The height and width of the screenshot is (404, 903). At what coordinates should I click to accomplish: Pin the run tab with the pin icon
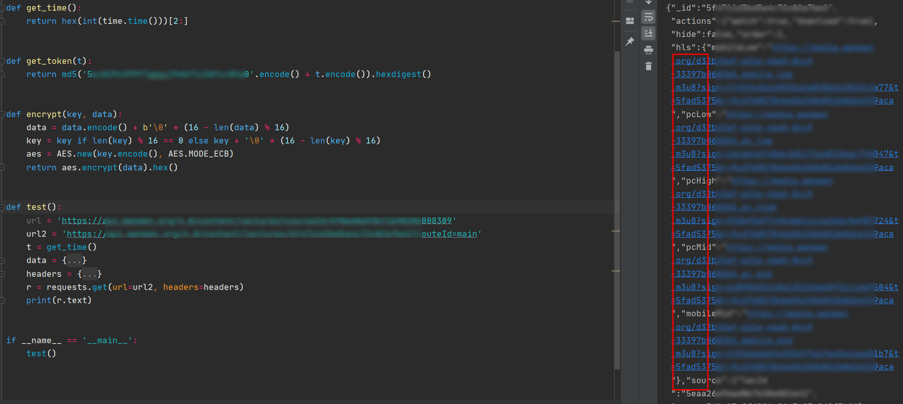[x=630, y=42]
